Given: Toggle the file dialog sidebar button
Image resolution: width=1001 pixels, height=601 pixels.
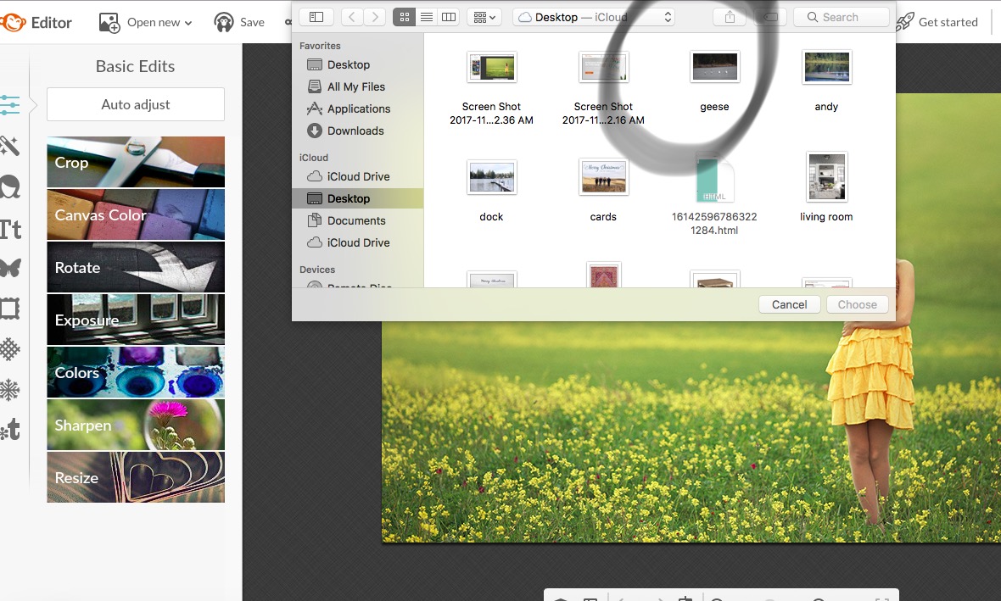Looking at the screenshot, I should (316, 17).
